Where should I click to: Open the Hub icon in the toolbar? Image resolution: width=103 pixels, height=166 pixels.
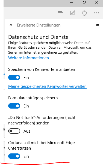tap(60, 13)
